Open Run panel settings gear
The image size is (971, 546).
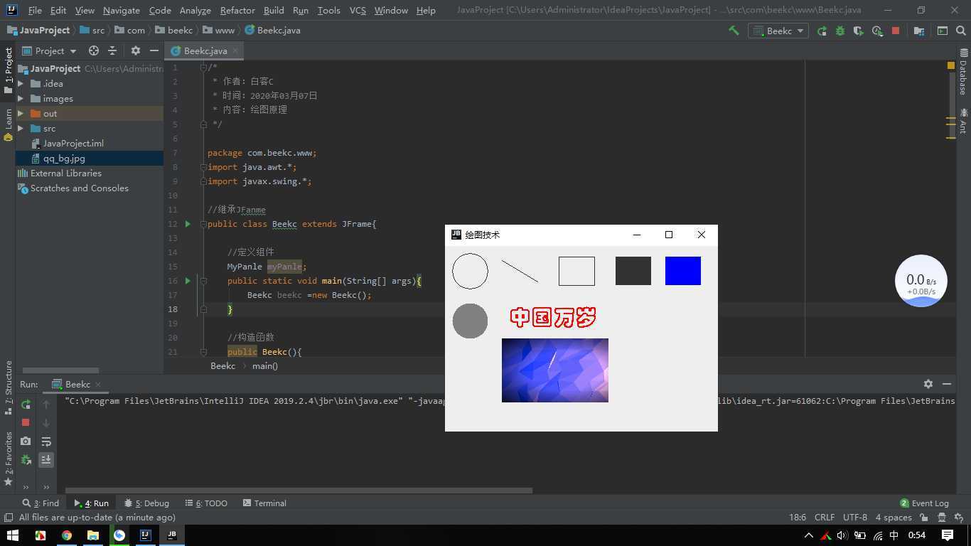928,384
